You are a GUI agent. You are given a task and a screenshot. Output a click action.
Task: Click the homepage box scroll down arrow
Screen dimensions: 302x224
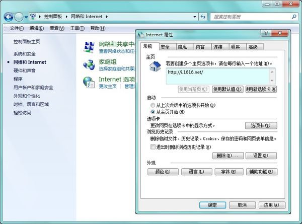[x=272, y=81]
